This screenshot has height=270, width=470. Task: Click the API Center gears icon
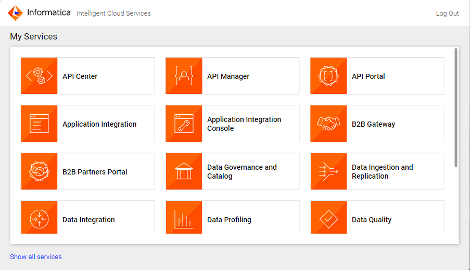pyautogui.click(x=39, y=76)
